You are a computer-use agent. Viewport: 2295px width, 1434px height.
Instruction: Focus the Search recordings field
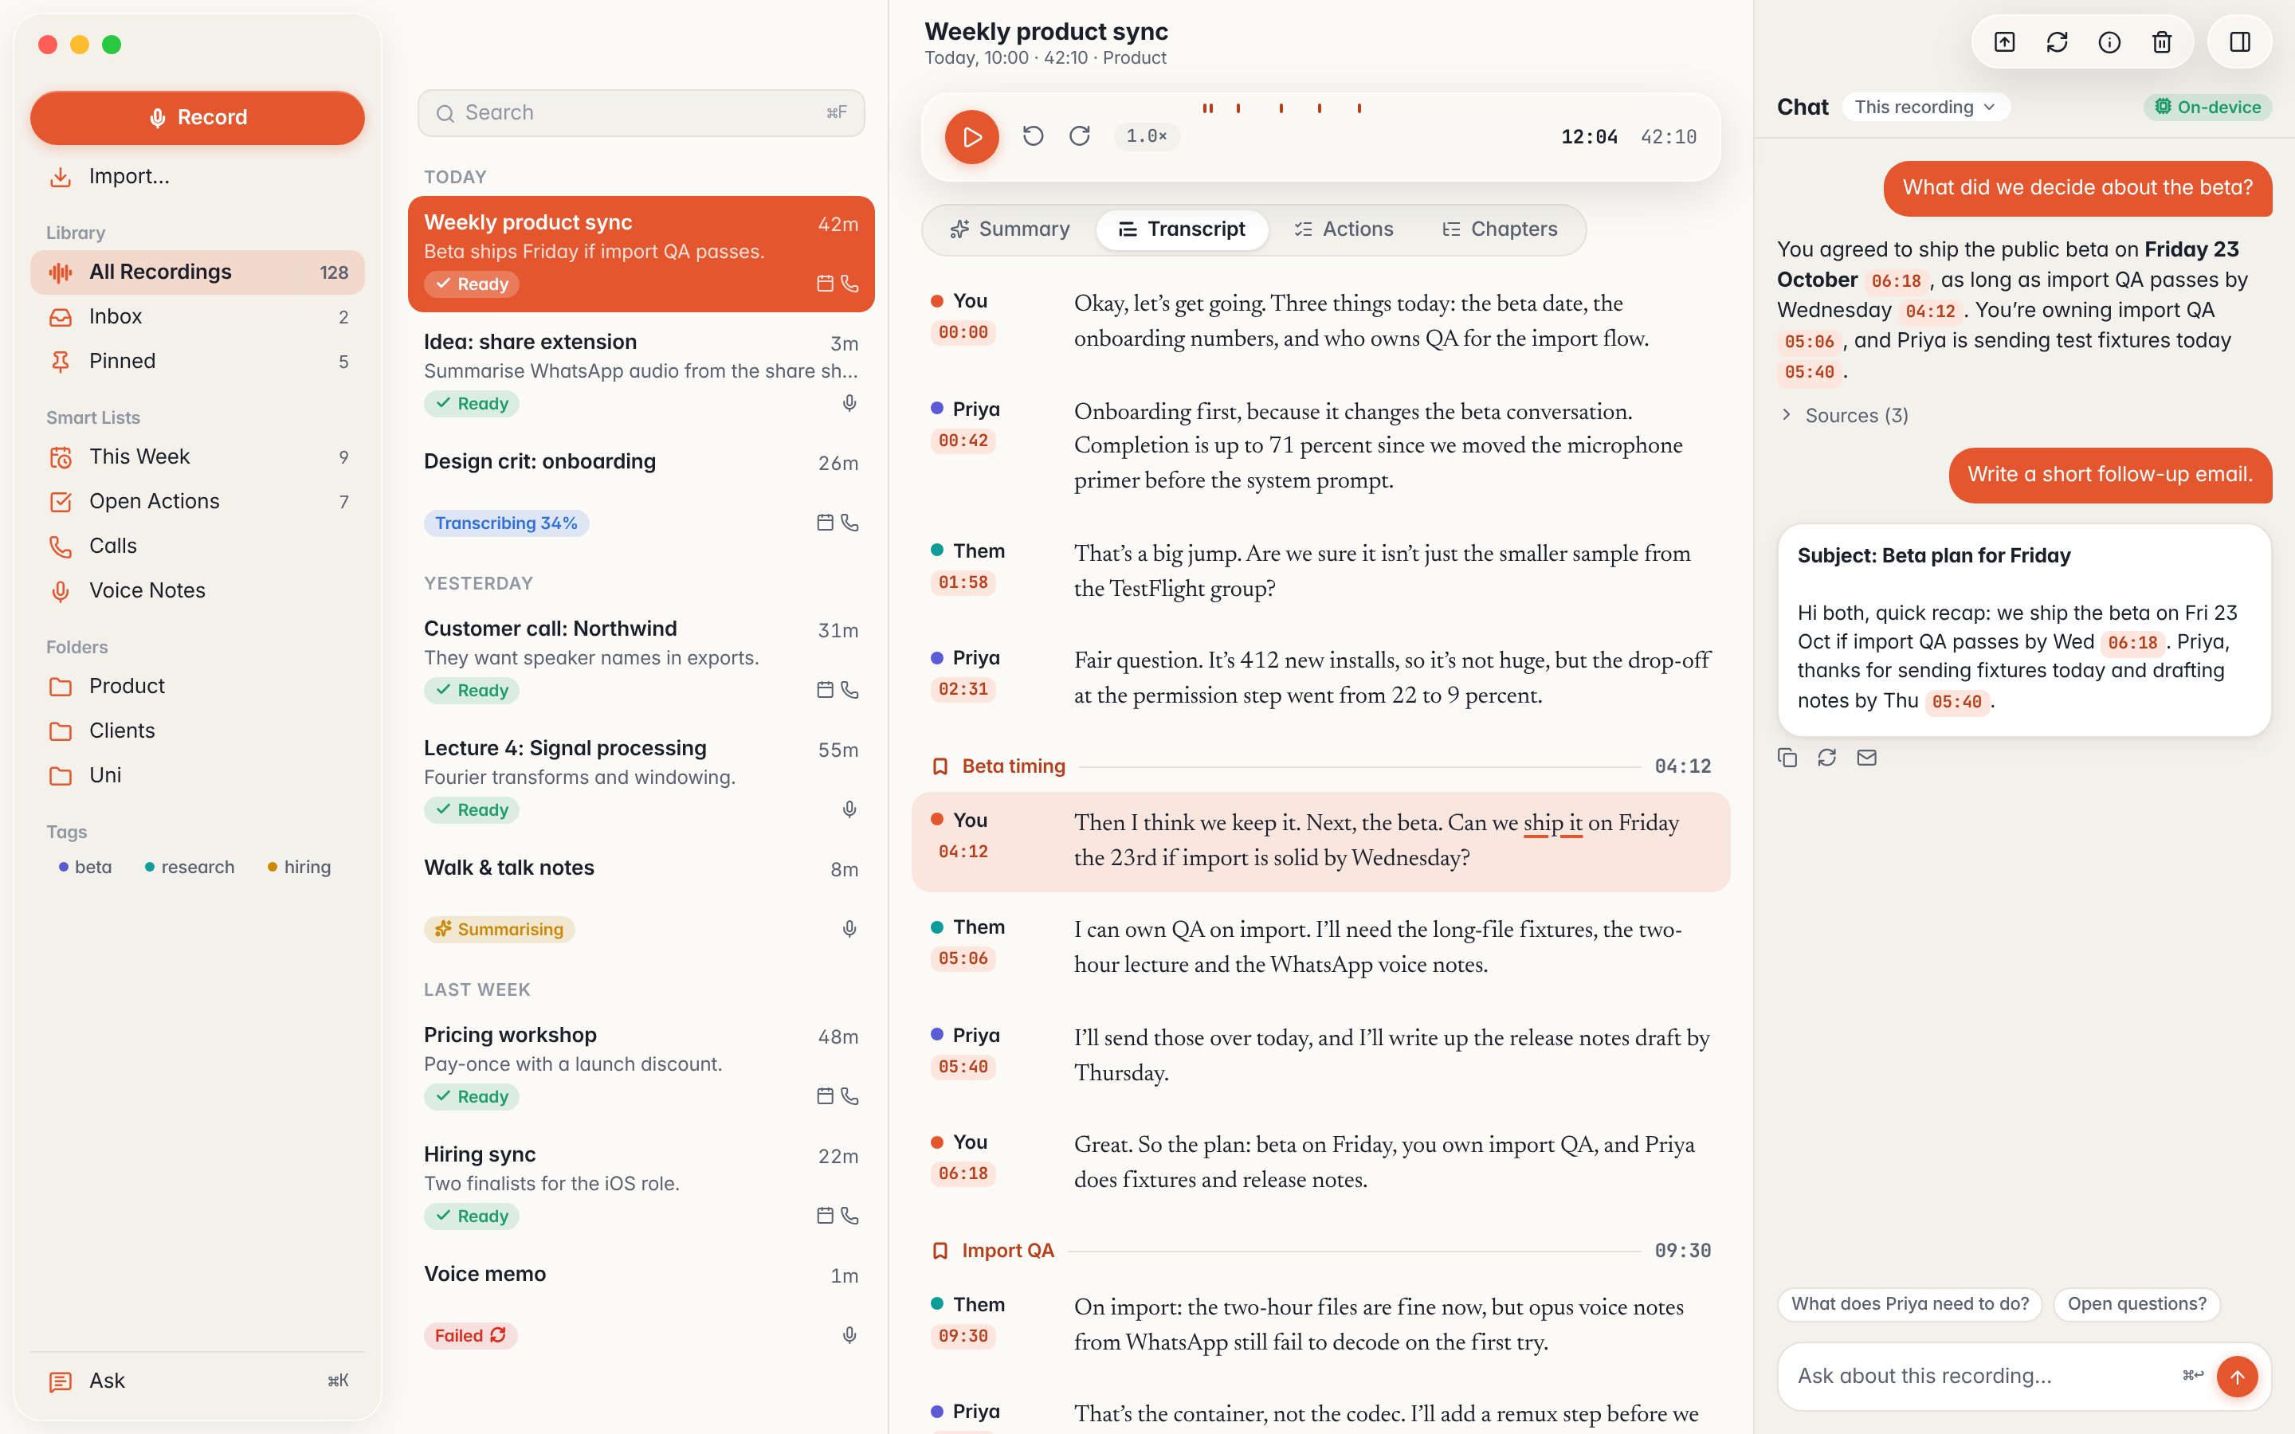point(641,113)
